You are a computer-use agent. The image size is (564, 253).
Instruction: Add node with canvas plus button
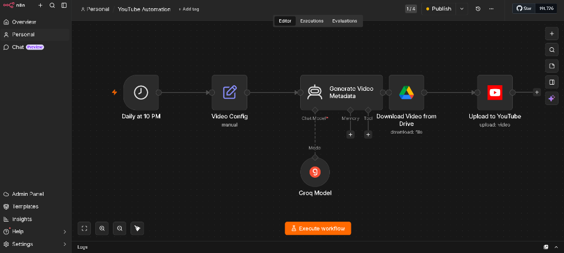[x=552, y=34]
